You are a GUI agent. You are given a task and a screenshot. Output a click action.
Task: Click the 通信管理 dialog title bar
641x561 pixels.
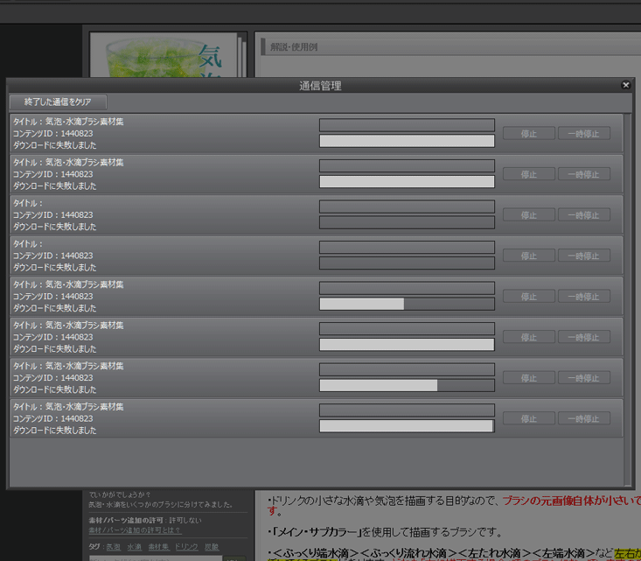(320, 86)
